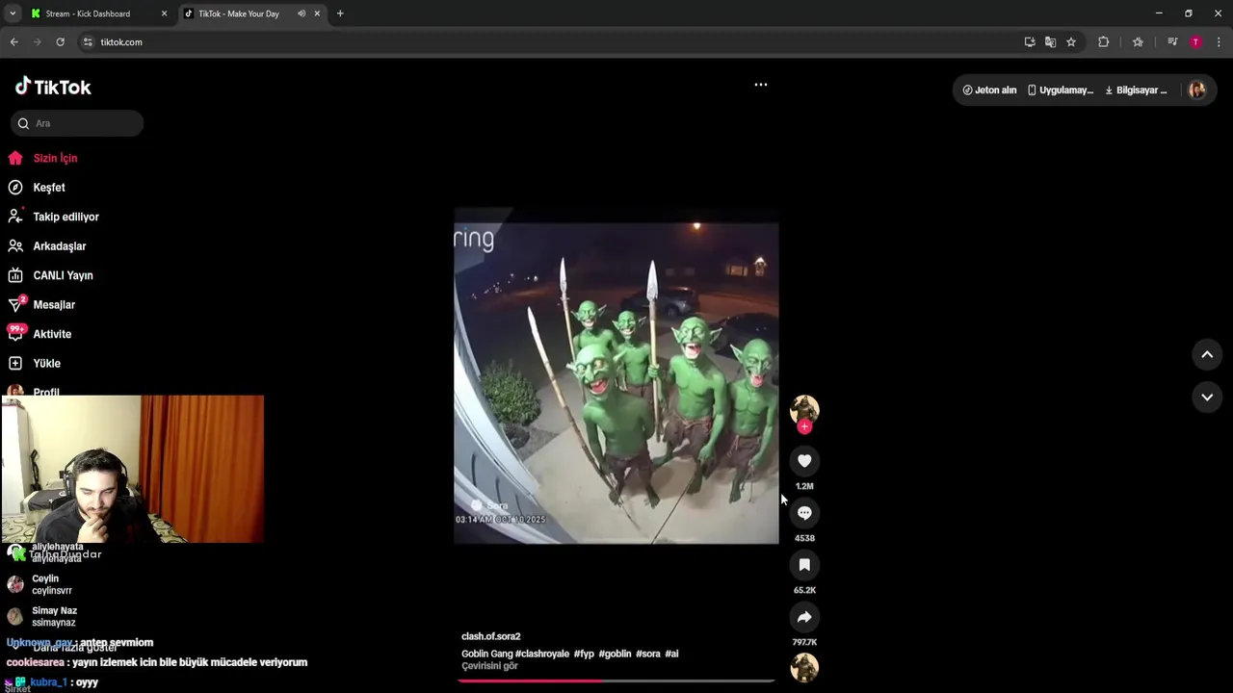The image size is (1233, 693).
Task: Go back in browser history
Action: [x=13, y=42]
